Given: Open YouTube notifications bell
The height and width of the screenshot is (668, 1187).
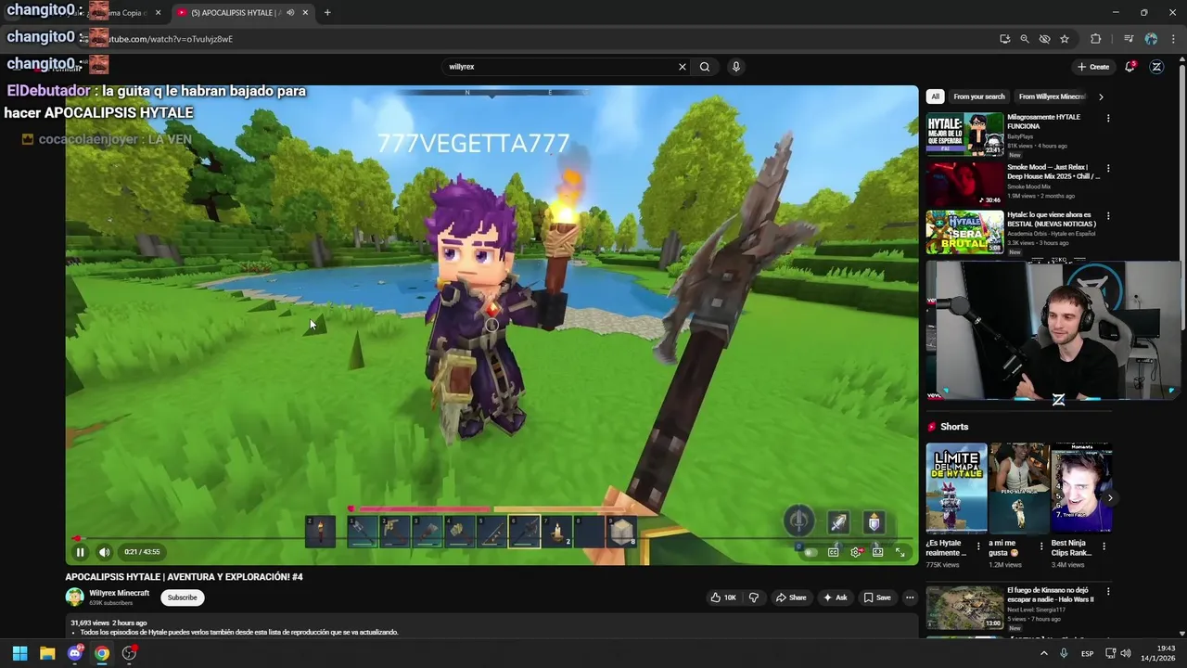Looking at the screenshot, I should [1130, 67].
